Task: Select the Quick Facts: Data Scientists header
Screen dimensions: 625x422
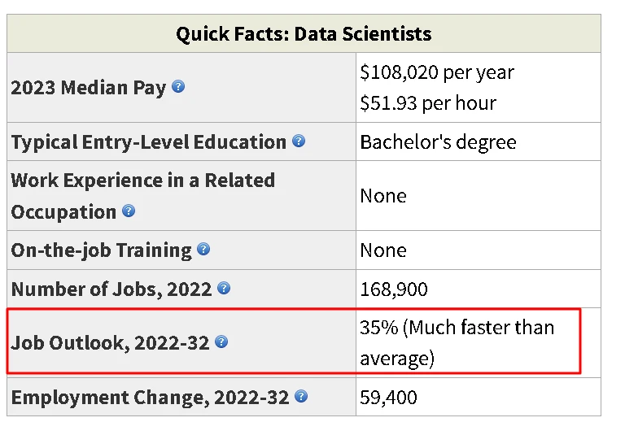Action: tap(304, 34)
